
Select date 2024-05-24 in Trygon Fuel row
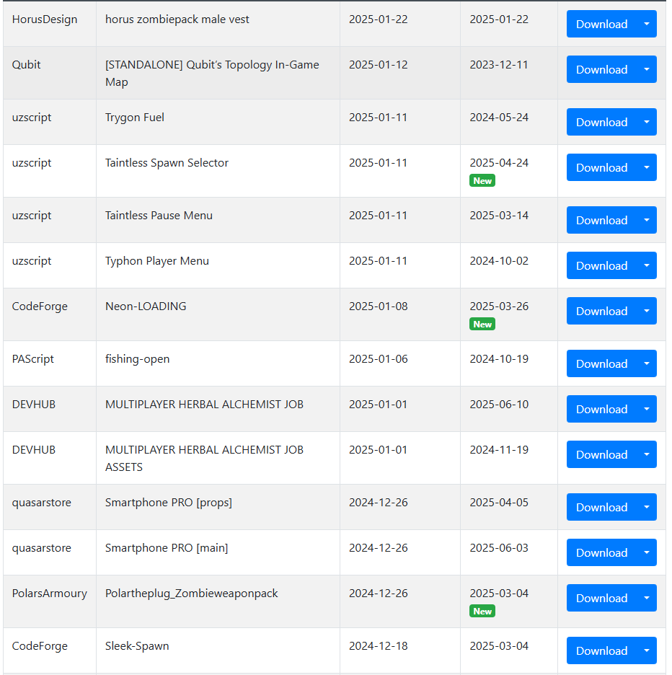(x=499, y=118)
